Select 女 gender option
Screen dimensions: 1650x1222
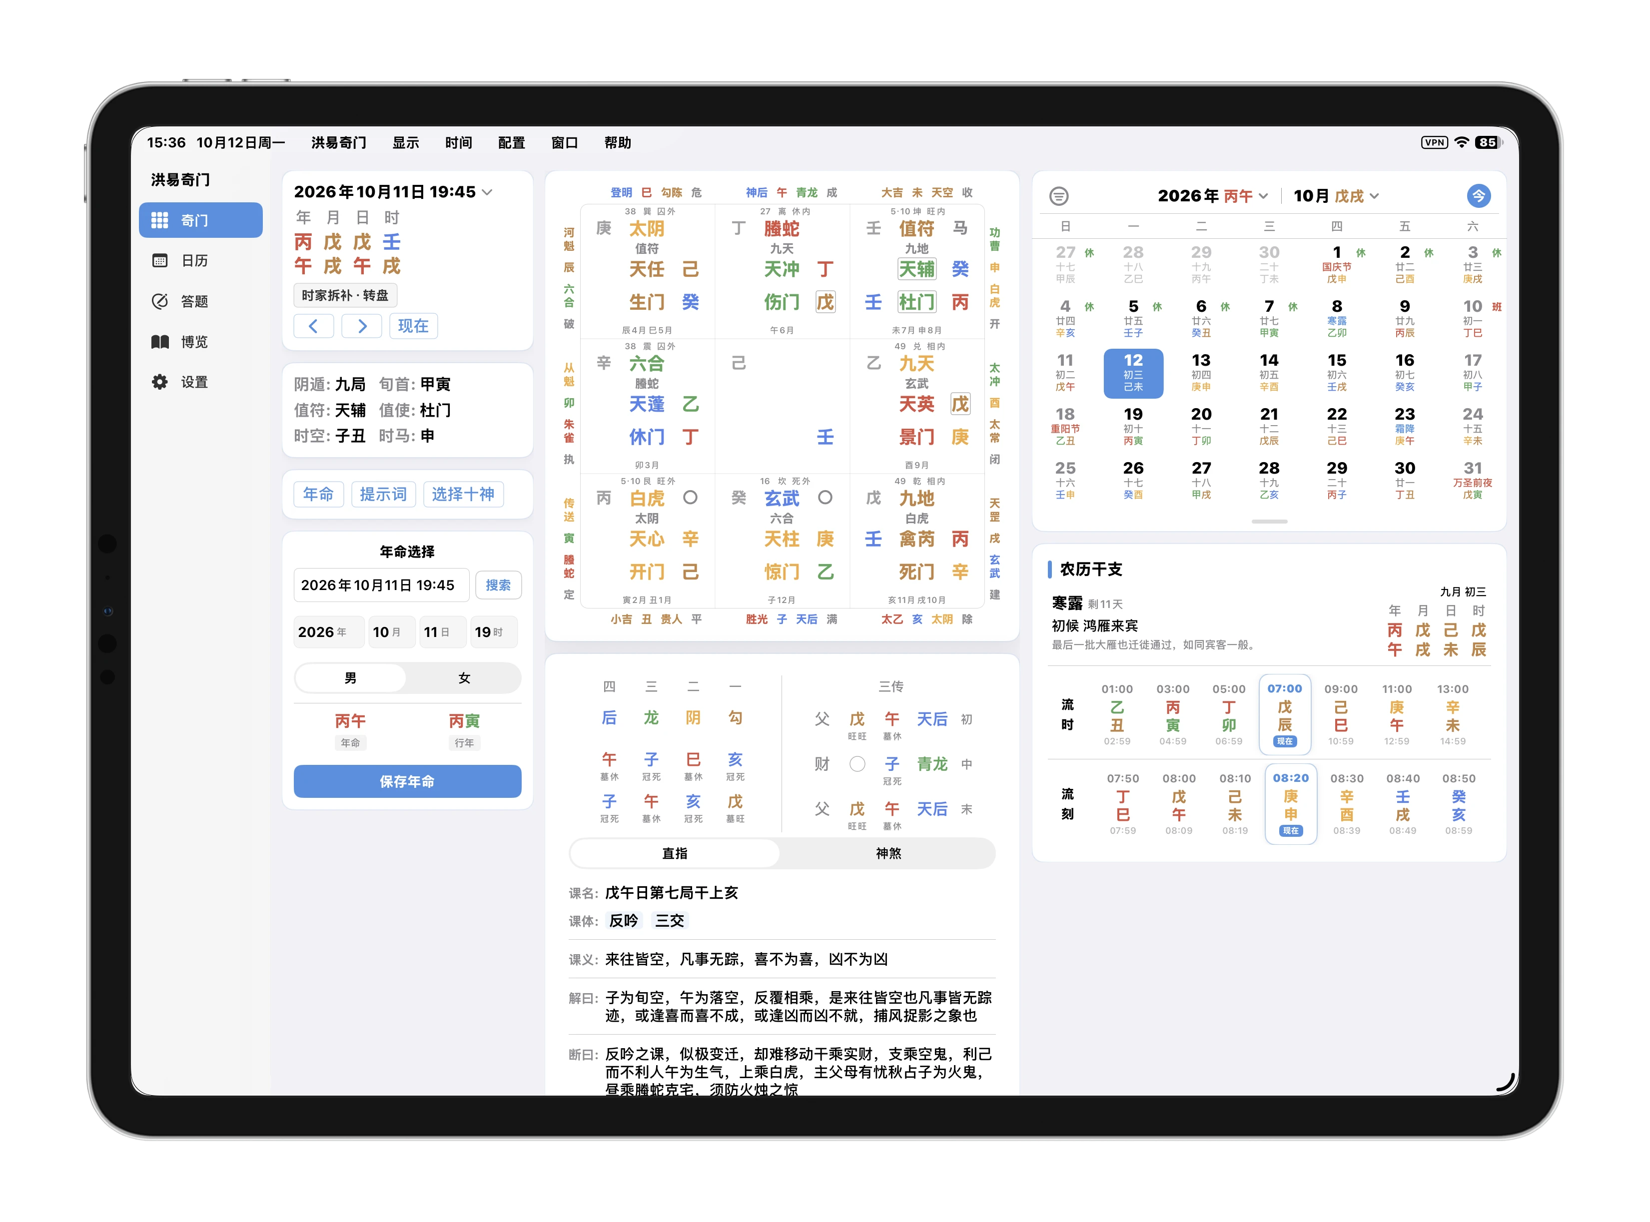[464, 677]
